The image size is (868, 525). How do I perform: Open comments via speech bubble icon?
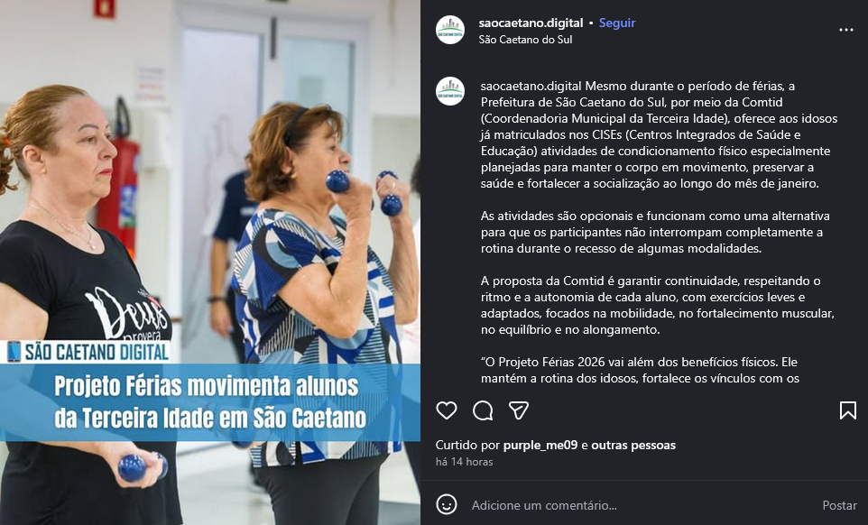tap(483, 410)
